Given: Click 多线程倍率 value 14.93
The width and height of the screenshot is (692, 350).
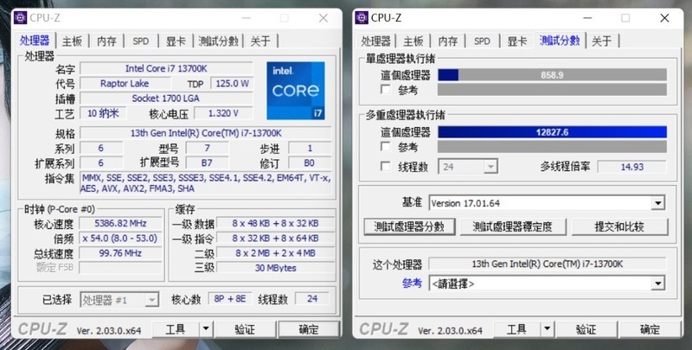Looking at the screenshot, I should tap(631, 167).
